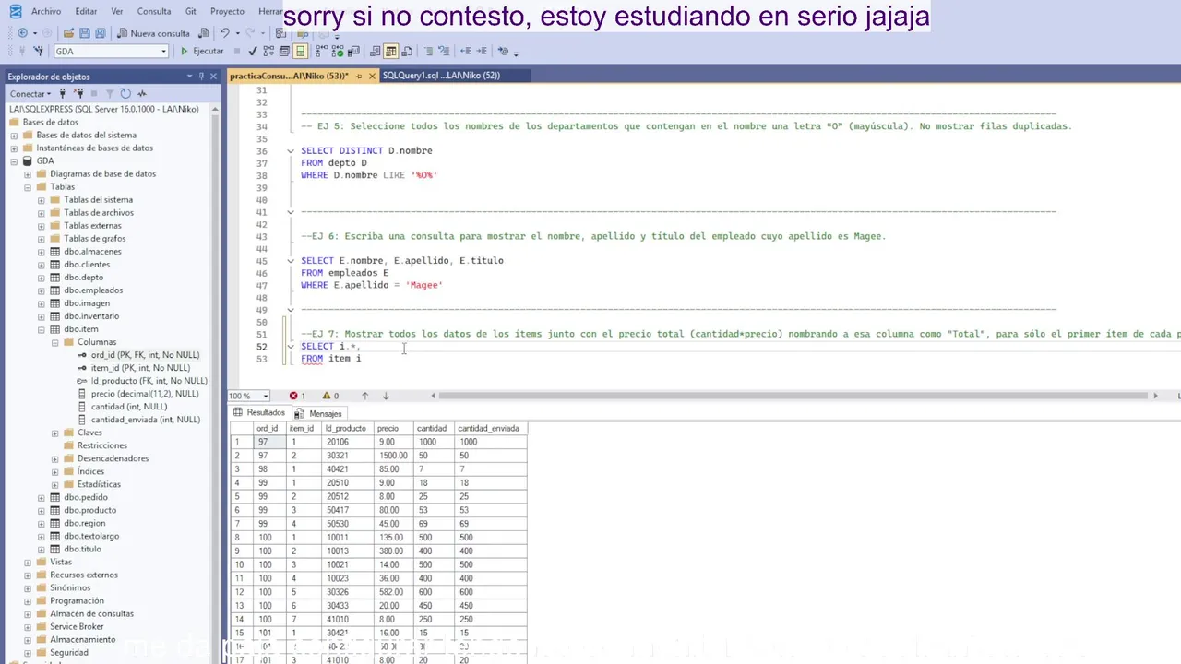Collapse the EJ 5 SELECT DISTINCT code block
Viewport: 1181px width, 664px height.
291,150
